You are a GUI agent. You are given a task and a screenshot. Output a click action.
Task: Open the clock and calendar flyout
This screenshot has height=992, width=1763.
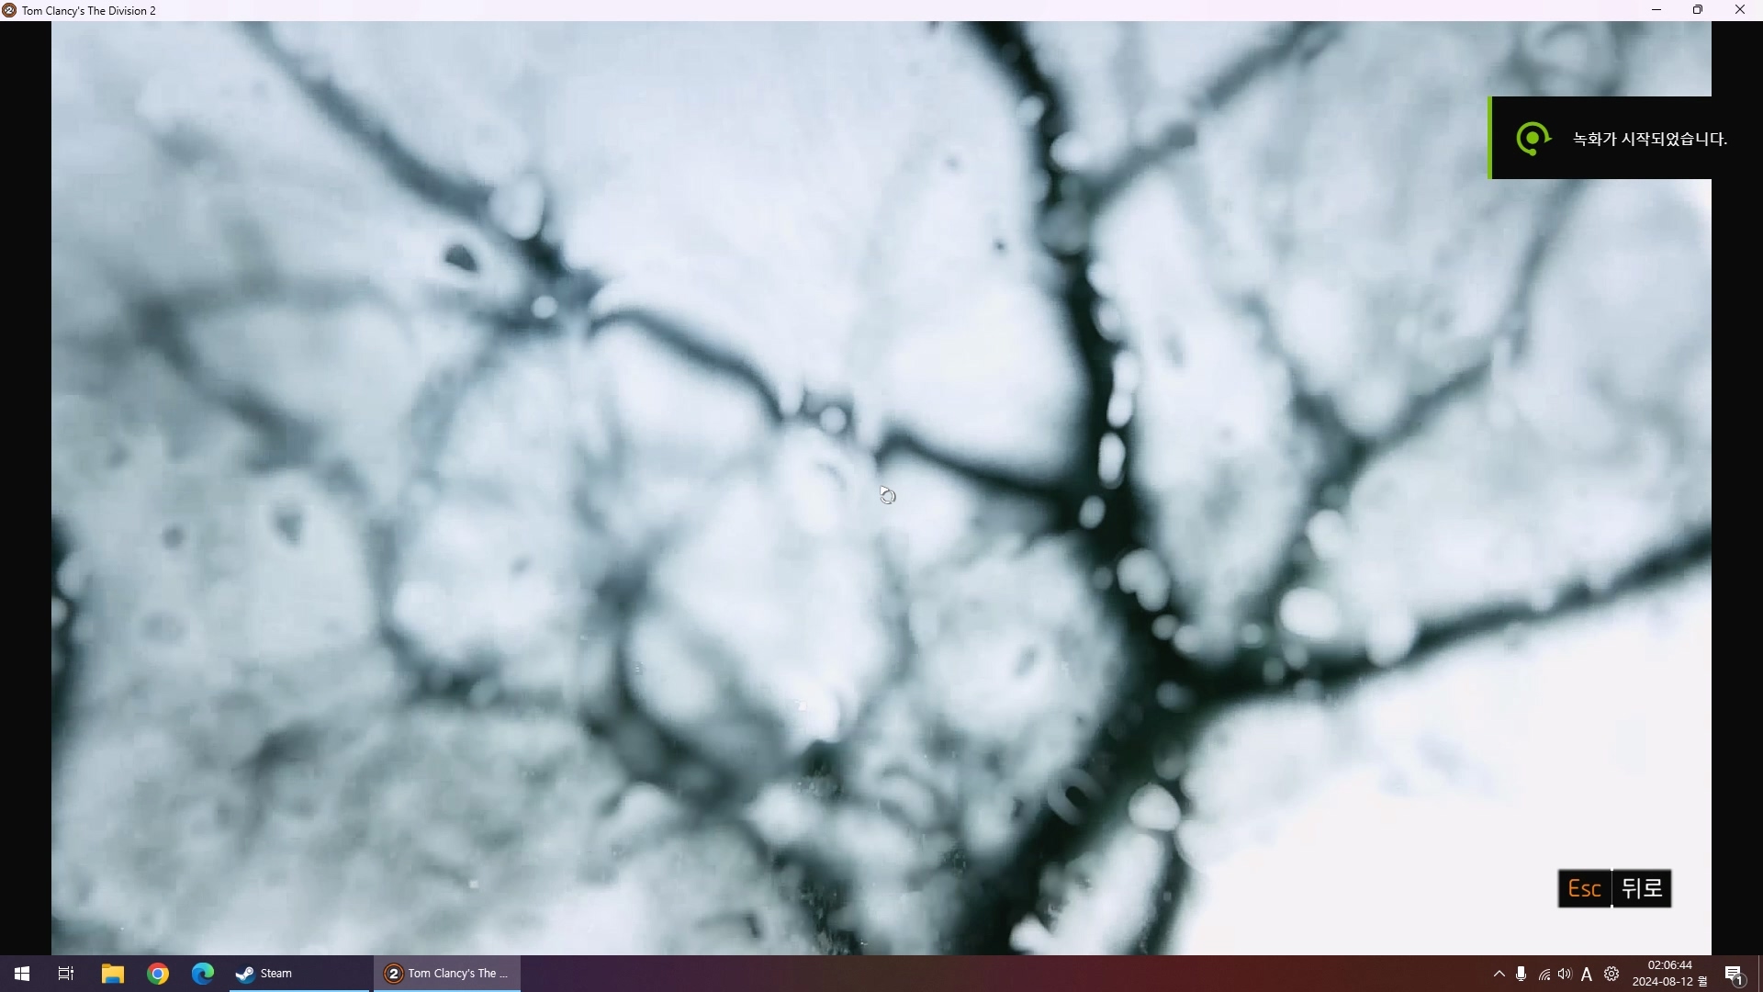pos(1669,974)
